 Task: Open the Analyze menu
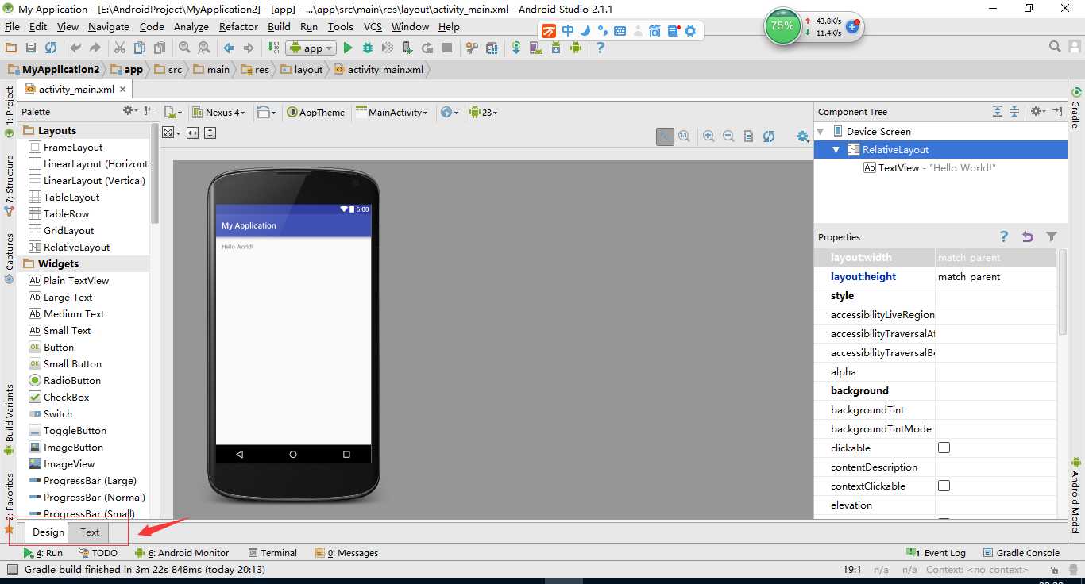pyautogui.click(x=191, y=26)
